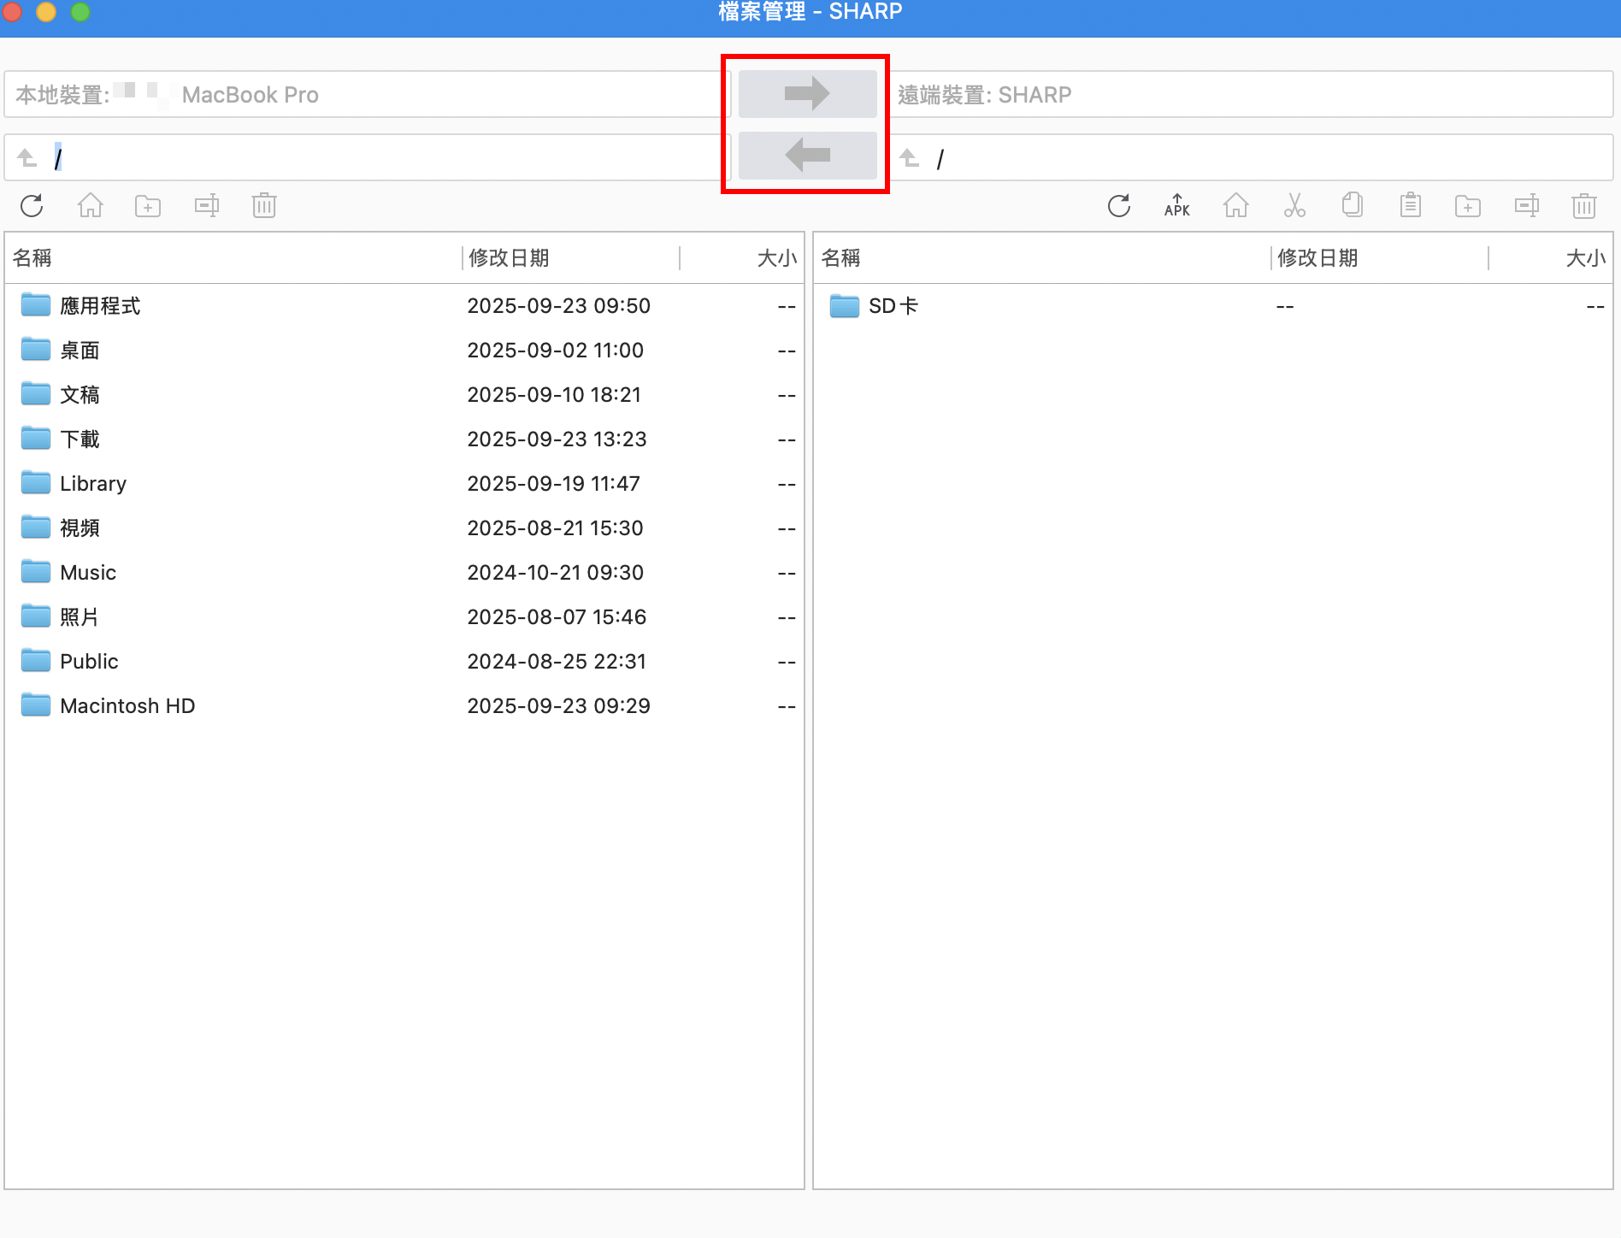
Task: Select the 視頻 folder
Action: pos(404,528)
